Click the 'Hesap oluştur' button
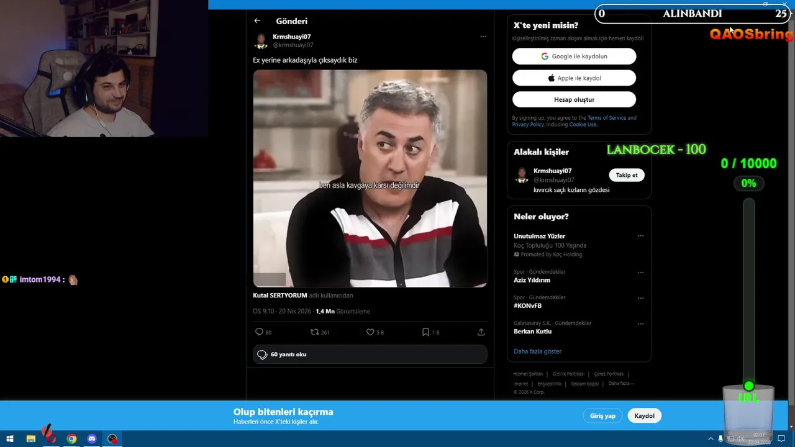Image resolution: width=795 pixels, height=447 pixels. (x=574, y=99)
